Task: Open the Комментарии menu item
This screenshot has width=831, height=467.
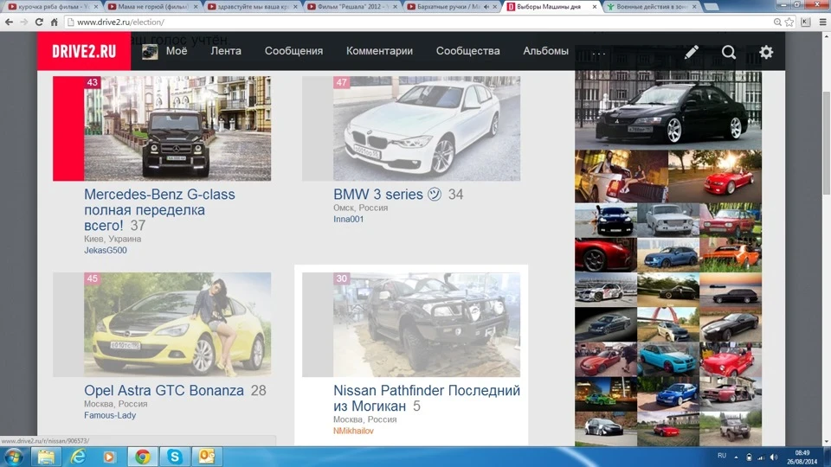Action: tap(379, 51)
